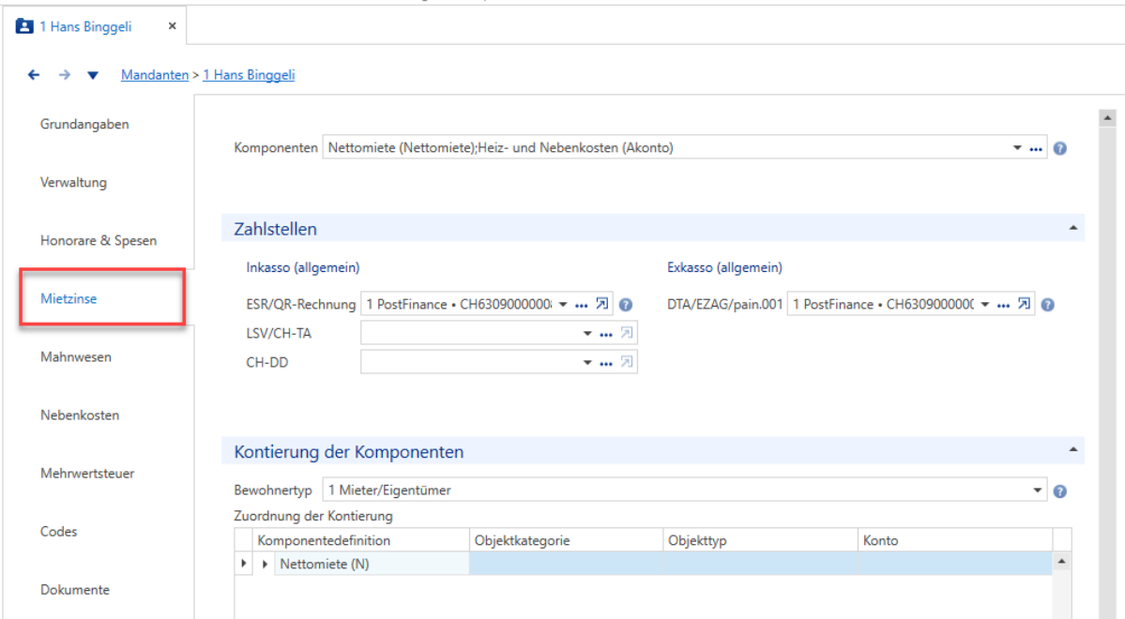Screen dimensions: 1125x619
Task: Show help for DTA/EZAG/pain.001
Action: click(x=1047, y=305)
